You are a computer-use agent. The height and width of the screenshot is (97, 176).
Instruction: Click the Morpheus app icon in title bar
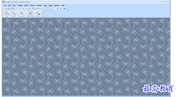click(3, 2)
